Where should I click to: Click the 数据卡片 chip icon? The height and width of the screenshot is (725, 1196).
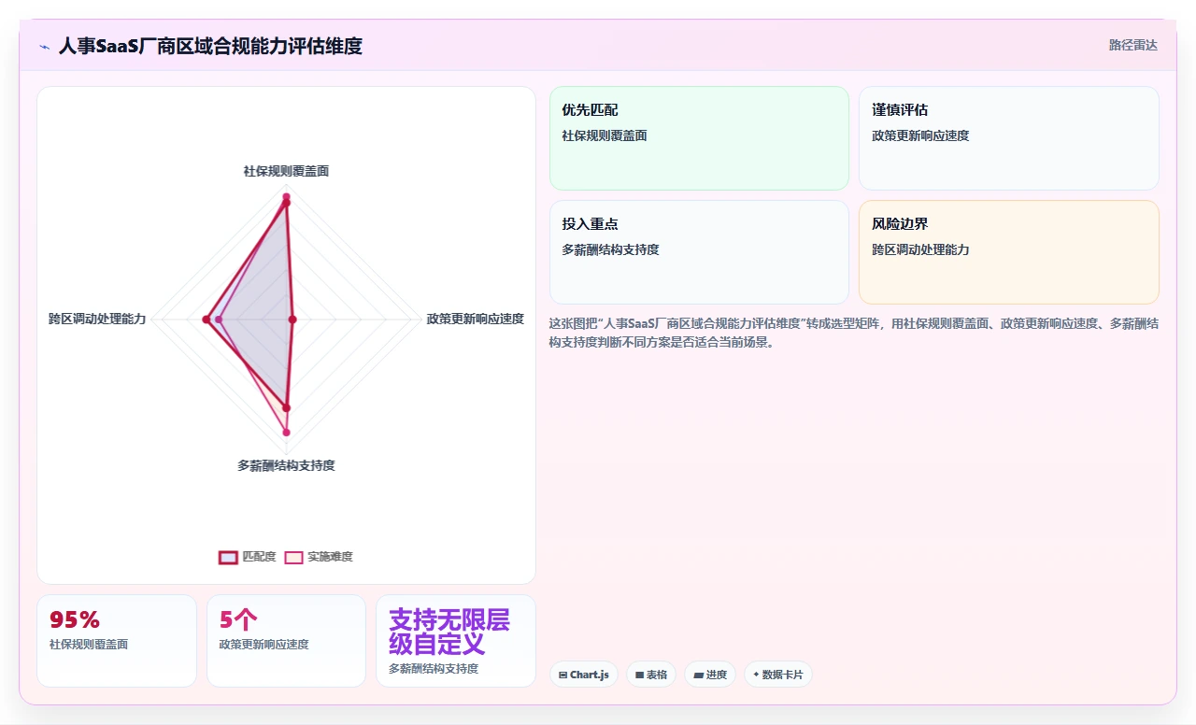(x=756, y=675)
